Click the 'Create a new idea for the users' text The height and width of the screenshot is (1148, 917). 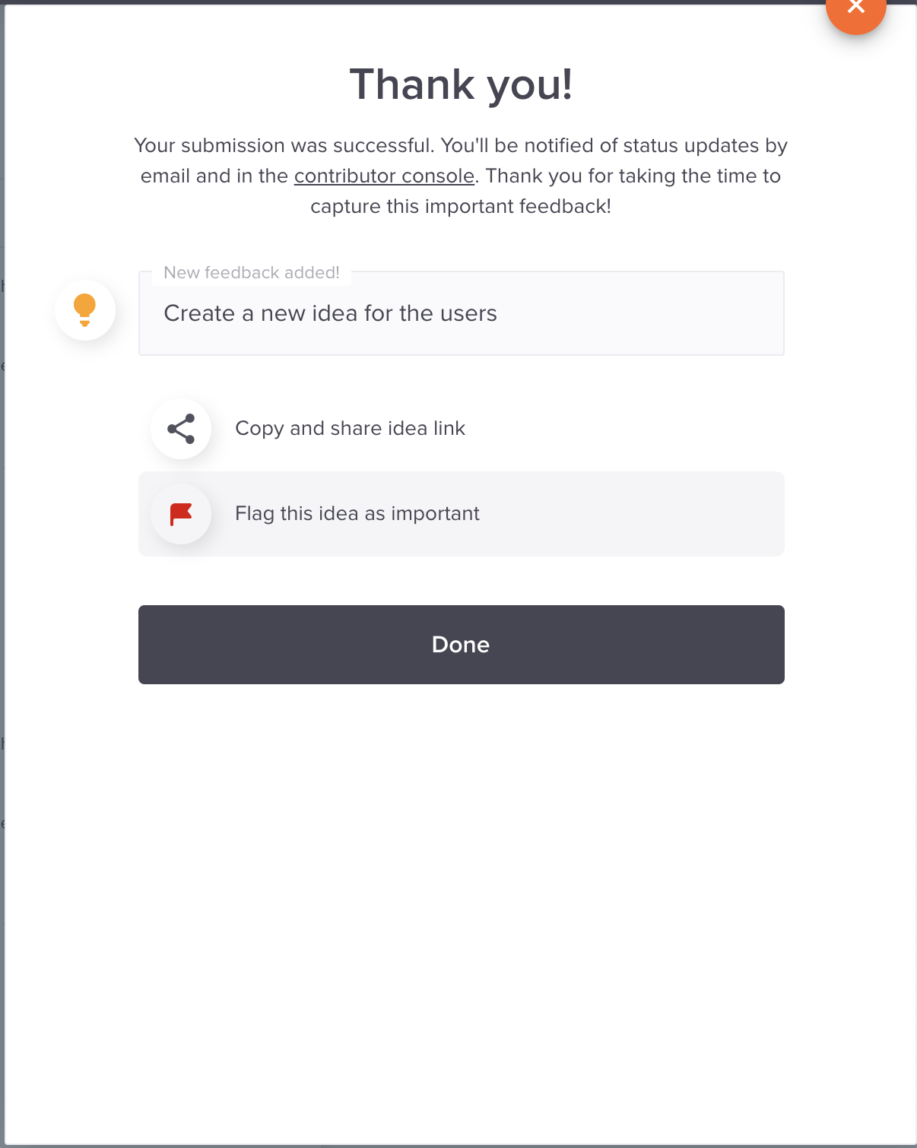[x=331, y=313]
